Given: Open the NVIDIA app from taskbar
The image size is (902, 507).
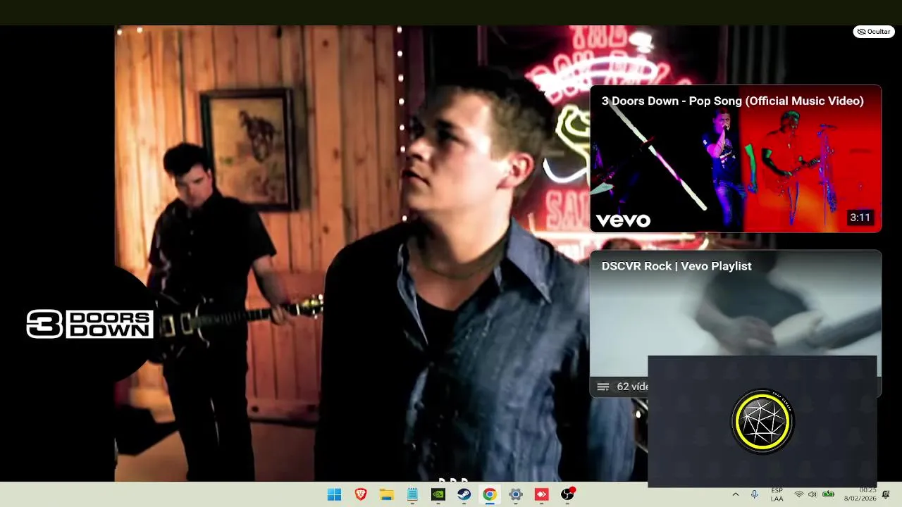Looking at the screenshot, I should [x=438, y=494].
